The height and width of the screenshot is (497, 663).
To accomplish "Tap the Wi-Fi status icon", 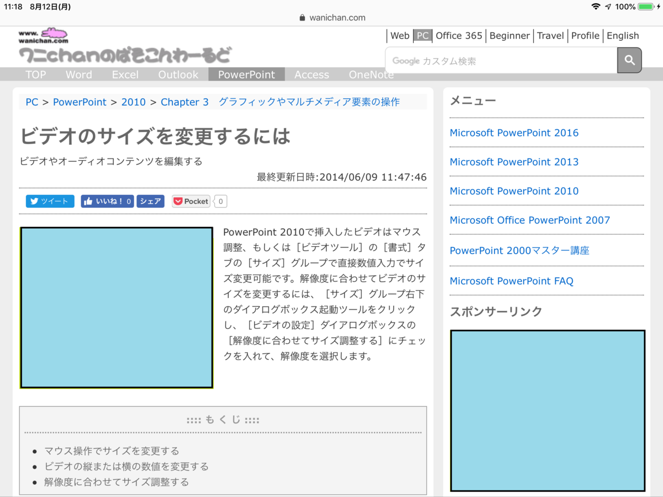I will click(x=596, y=7).
